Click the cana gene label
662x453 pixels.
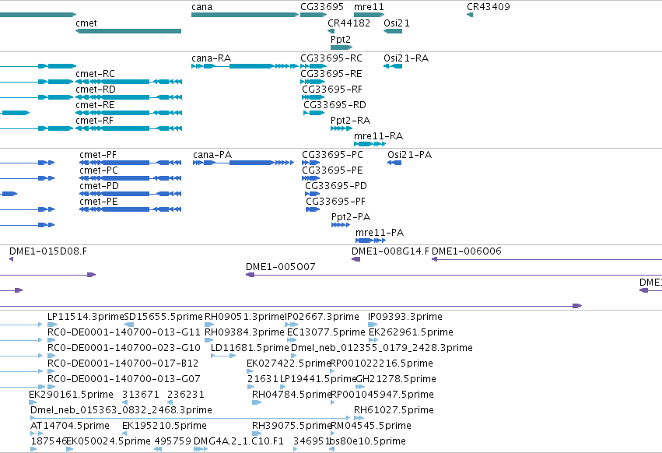[x=201, y=7]
